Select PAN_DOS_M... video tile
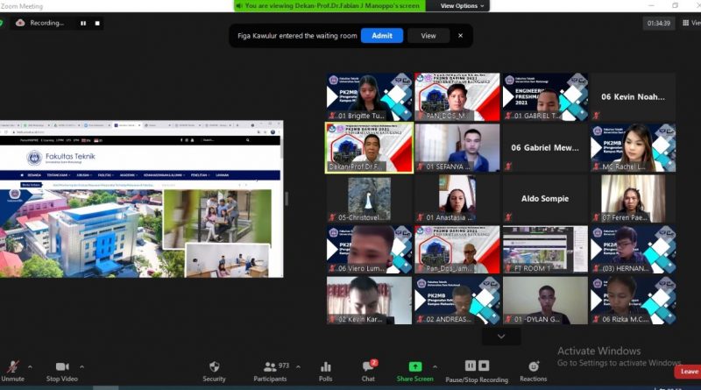Viewport: 701px width, 390px height. 457,96
